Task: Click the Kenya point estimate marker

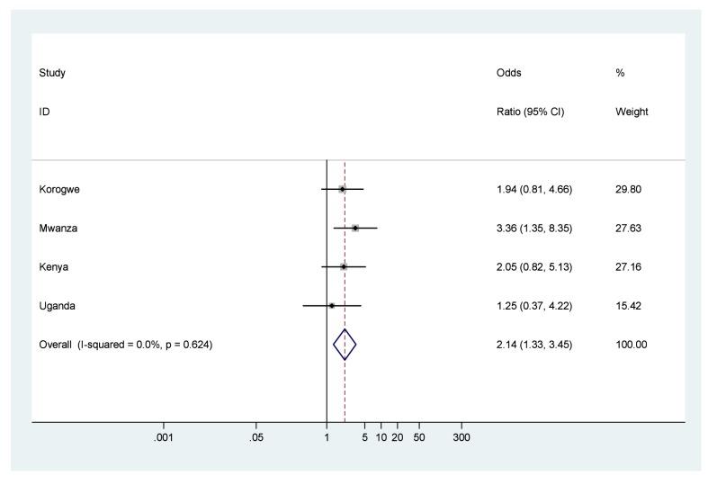Action: pos(344,267)
